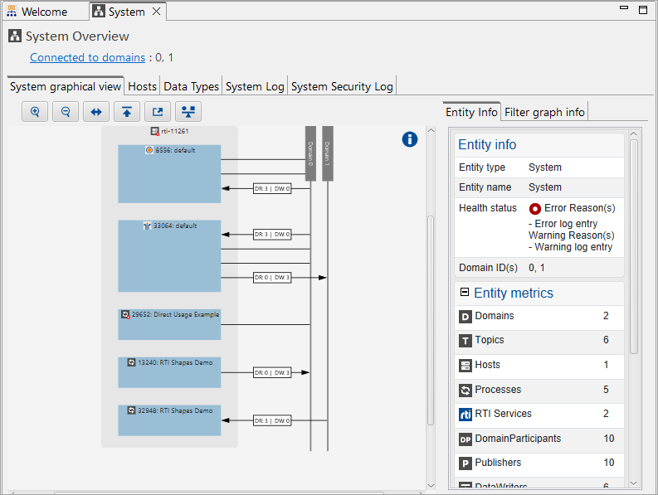The width and height of the screenshot is (658, 495).
Task: Click the Domain 0 vertical bar
Action: point(310,153)
